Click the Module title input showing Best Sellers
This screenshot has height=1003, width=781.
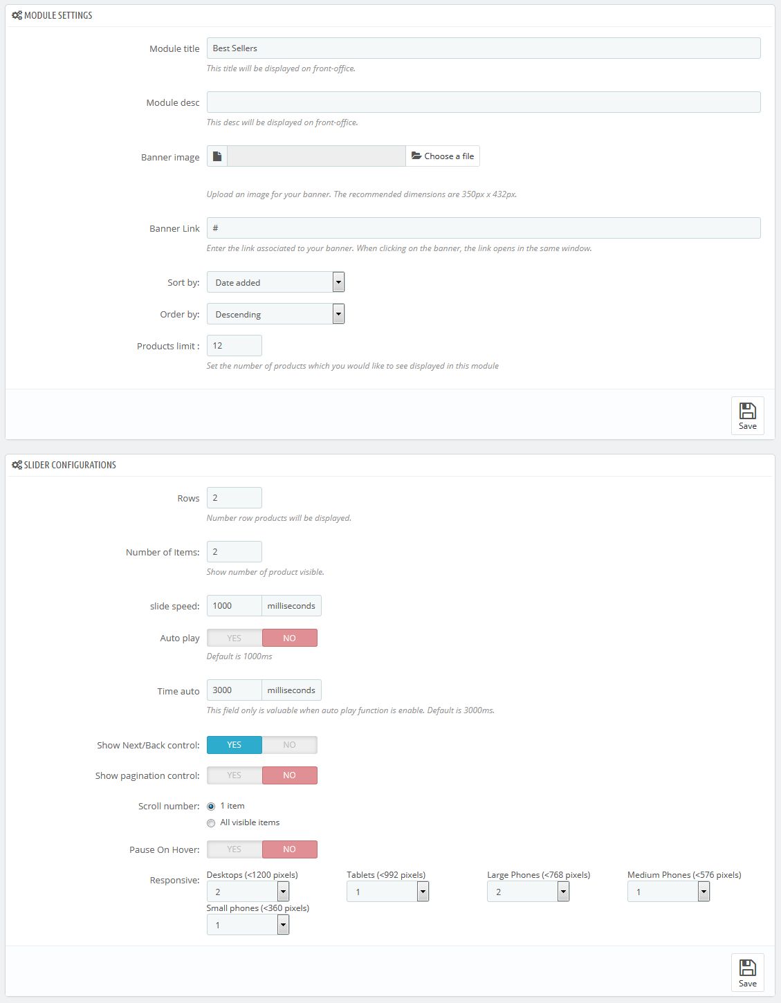click(484, 48)
